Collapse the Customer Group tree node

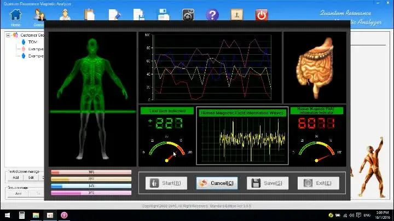point(8,35)
